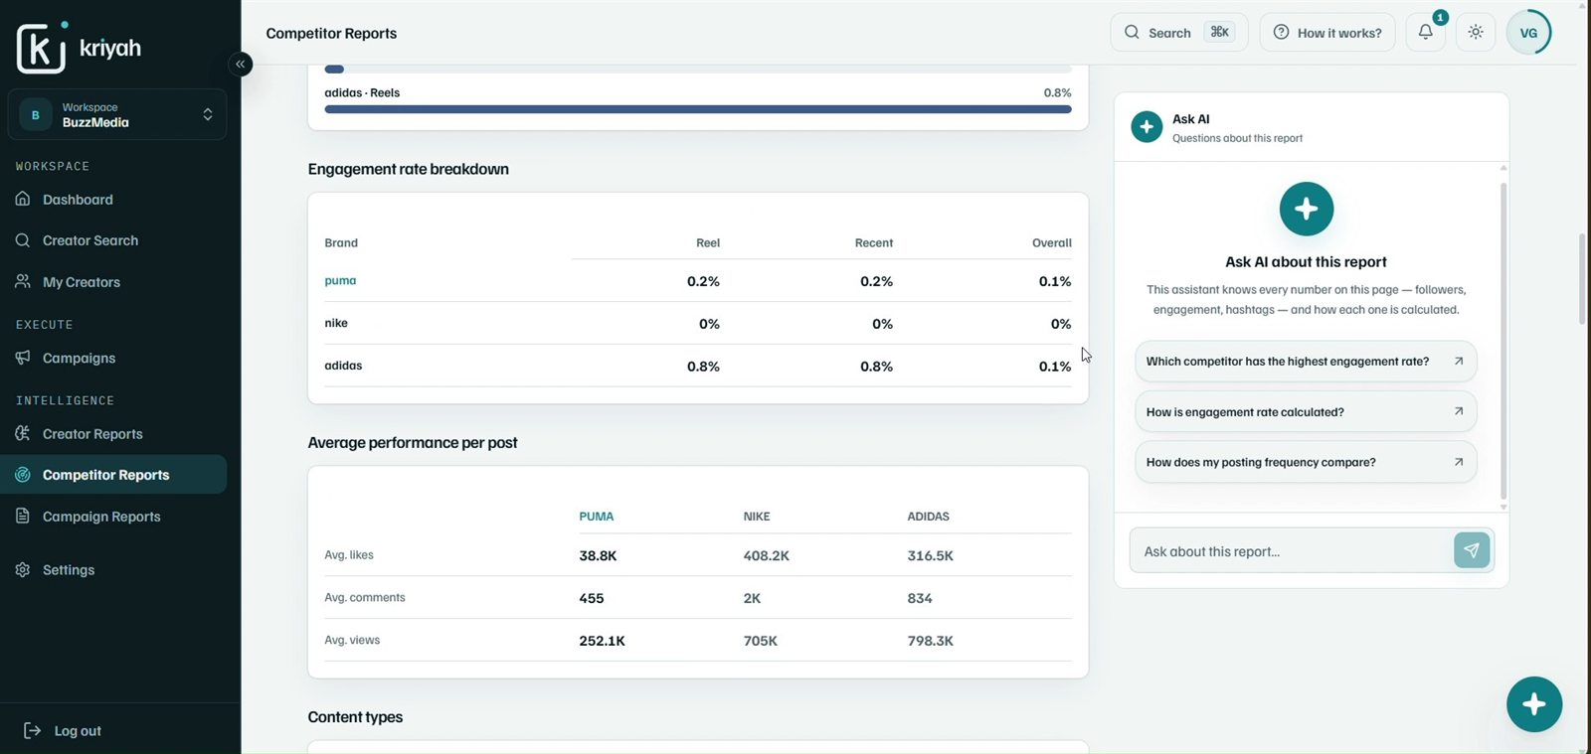Click the Creator Reports icon
1591x754 pixels.
(x=23, y=433)
